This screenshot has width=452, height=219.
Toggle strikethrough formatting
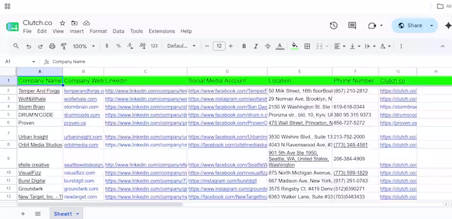[267, 46]
